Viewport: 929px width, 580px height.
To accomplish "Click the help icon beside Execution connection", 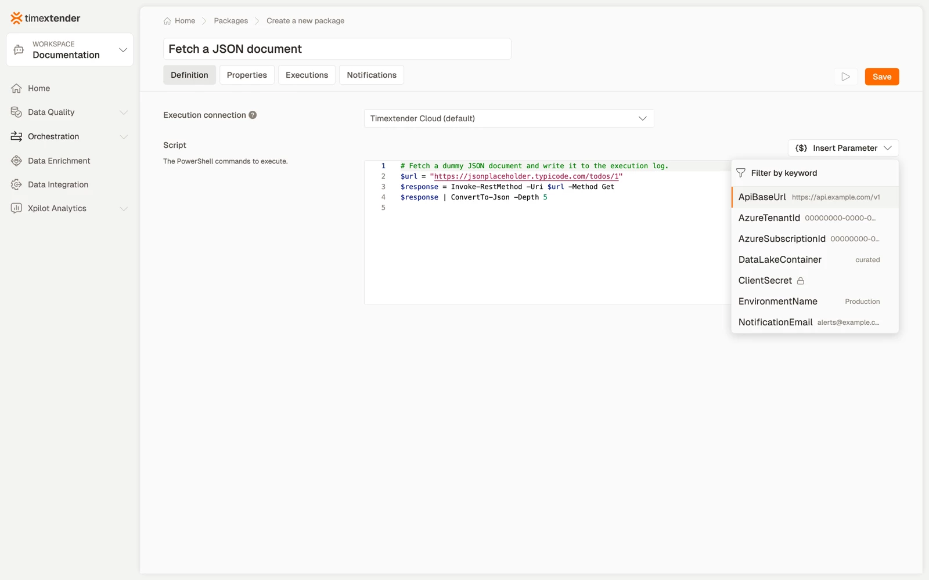I will pos(253,115).
